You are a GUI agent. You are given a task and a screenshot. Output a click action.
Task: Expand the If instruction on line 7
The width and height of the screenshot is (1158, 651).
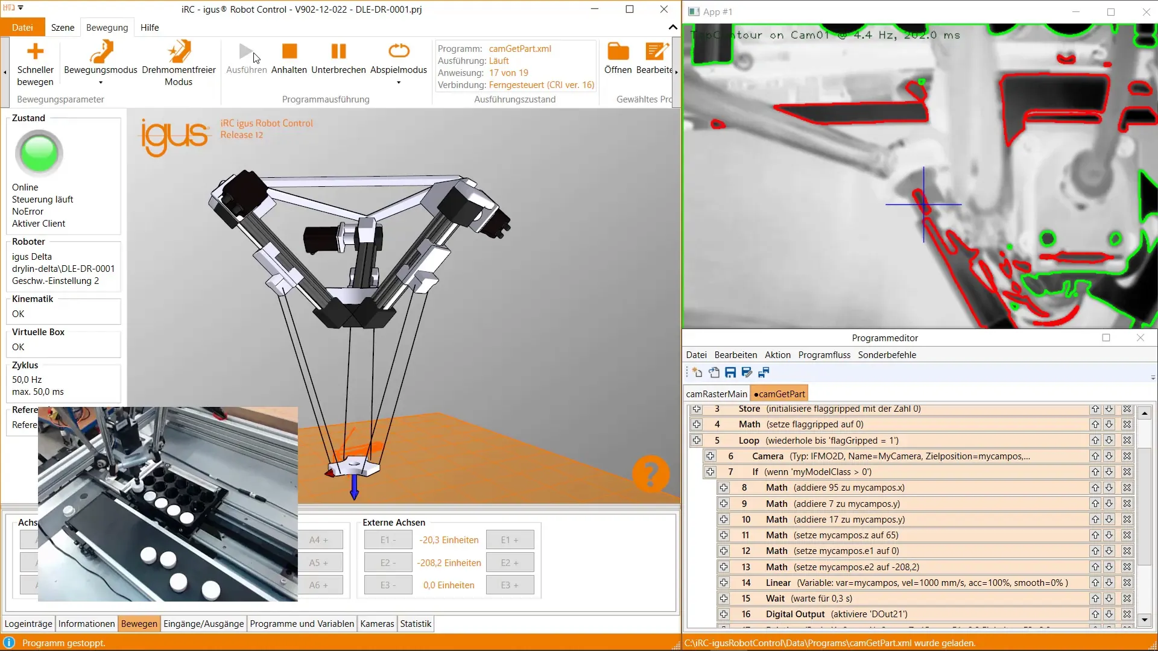710,472
